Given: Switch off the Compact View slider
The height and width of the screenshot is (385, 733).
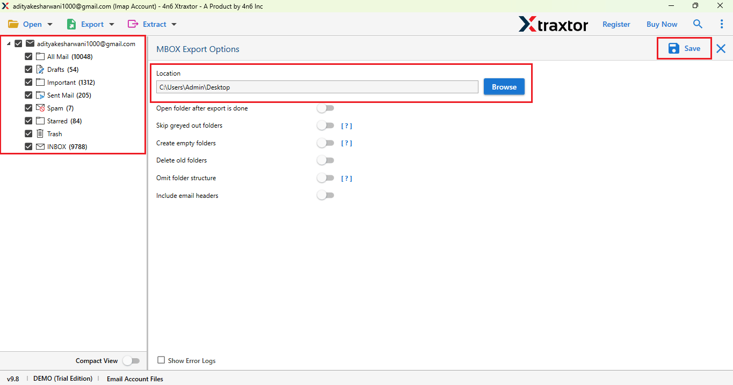Looking at the screenshot, I should [x=131, y=361].
